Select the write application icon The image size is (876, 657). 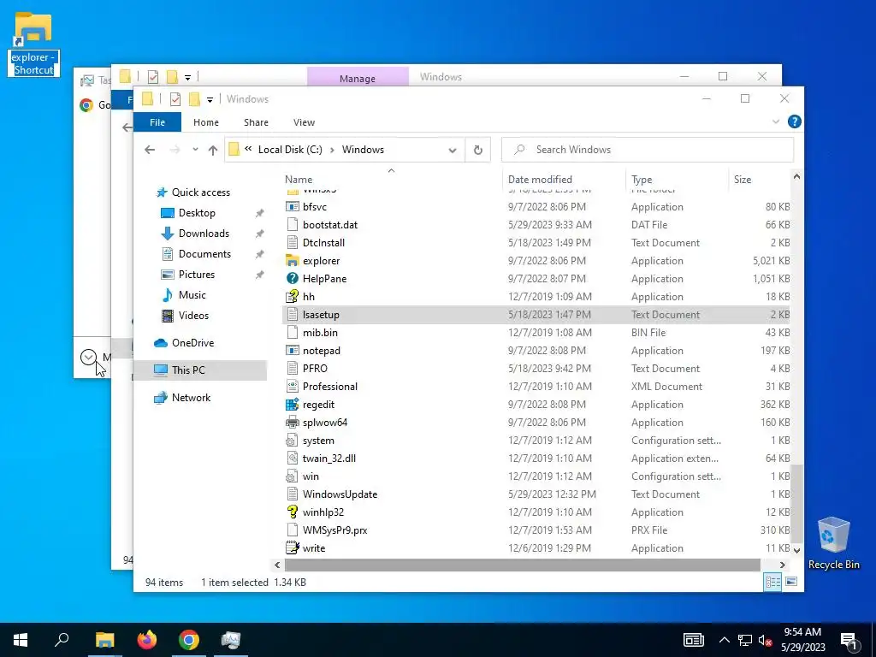click(x=293, y=547)
